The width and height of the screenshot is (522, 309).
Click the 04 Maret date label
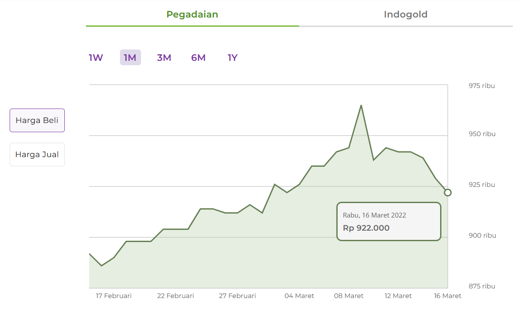click(x=299, y=296)
